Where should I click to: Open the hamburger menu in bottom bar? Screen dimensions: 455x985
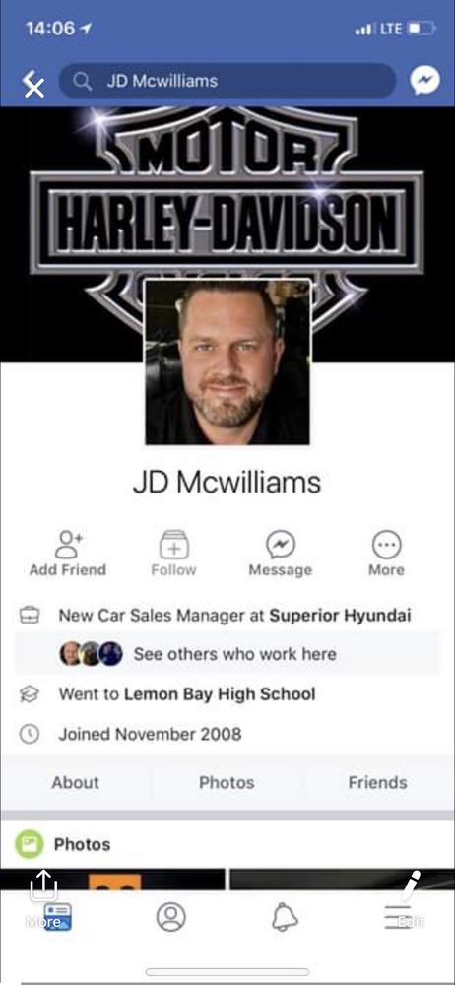click(x=398, y=917)
